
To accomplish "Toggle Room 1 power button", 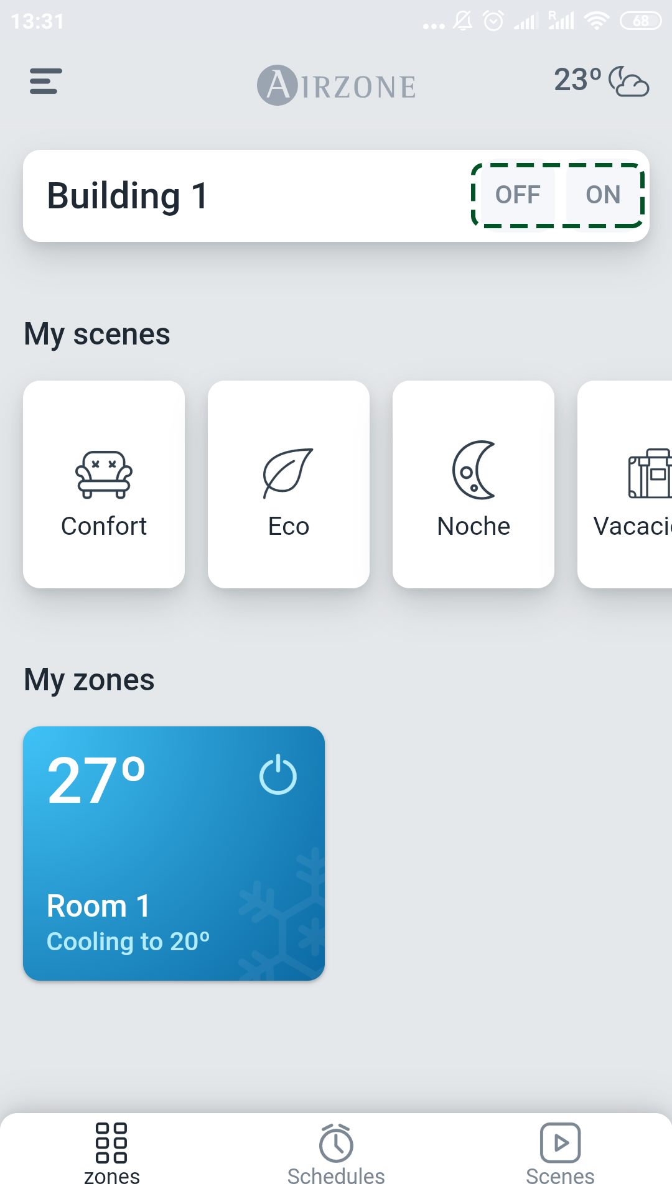I will [x=278, y=775].
